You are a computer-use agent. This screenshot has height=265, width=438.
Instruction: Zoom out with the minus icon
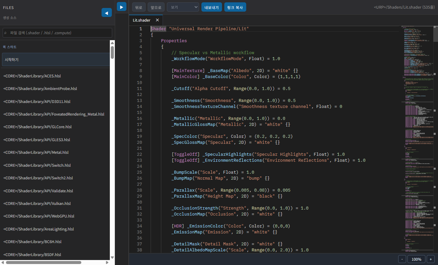402,259
